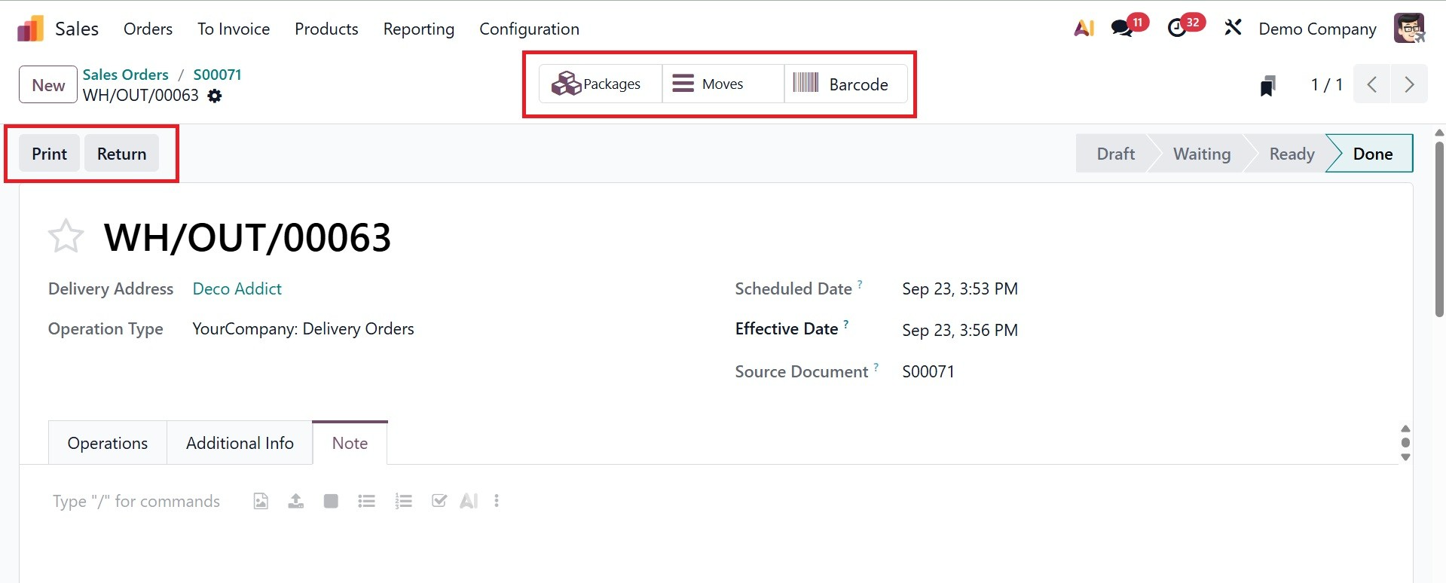
Task: Go to the previous record arrow
Action: (x=1372, y=84)
